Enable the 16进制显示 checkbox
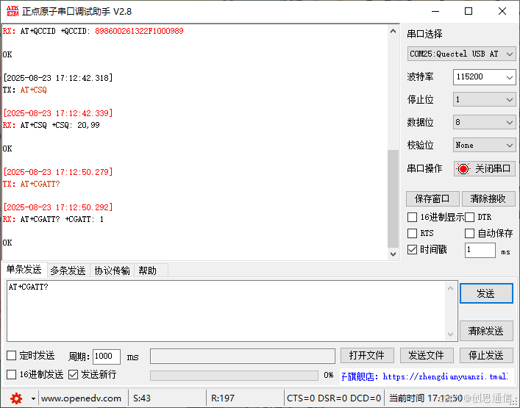The image size is (520, 408). (412, 218)
